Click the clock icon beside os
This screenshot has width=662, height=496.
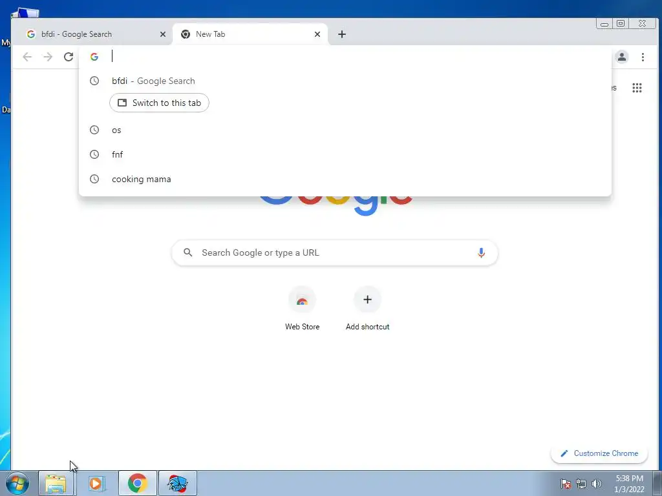pyautogui.click(x=94, y=130)
